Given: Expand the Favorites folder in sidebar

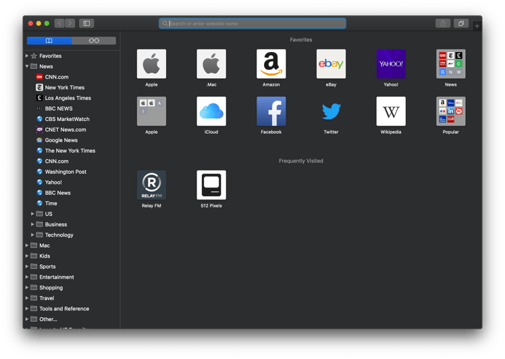Looking at the screenshot, I should tap(27, 56).
